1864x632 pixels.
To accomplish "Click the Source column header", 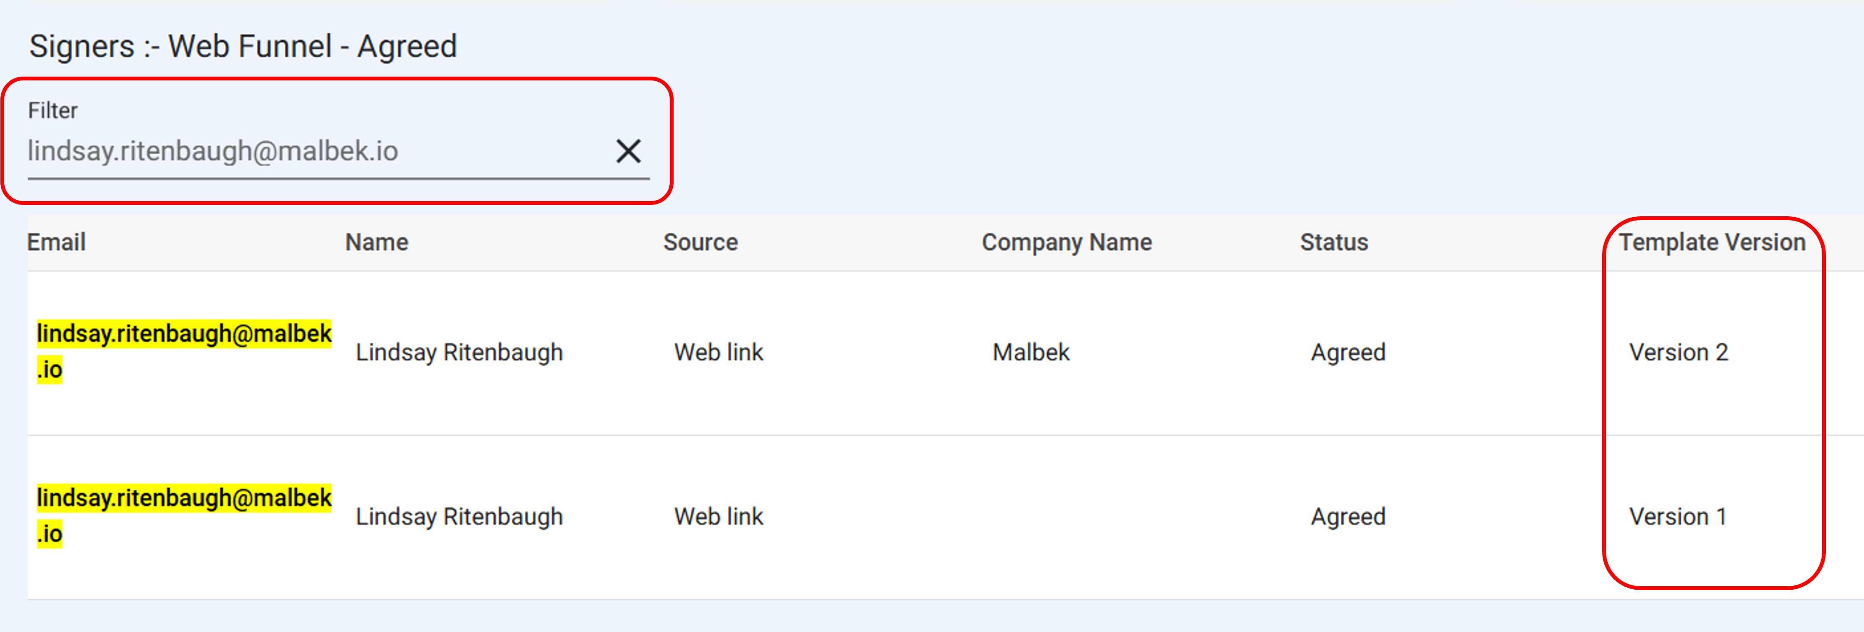I will point(700,242).
